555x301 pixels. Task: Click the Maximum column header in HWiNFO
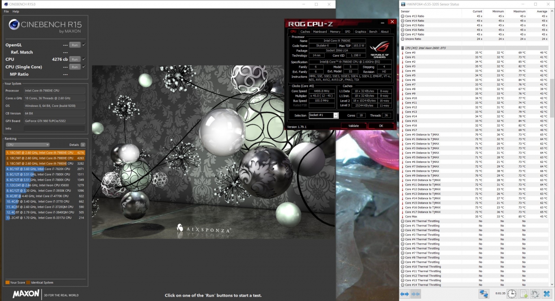click(x=520, y=11)
